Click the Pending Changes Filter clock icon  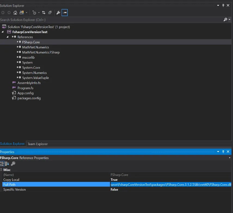click(34, 13)
